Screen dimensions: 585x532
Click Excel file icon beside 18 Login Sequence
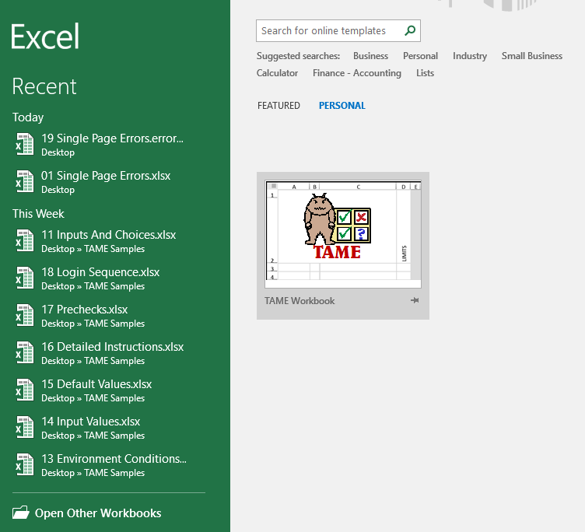(25, 278)
